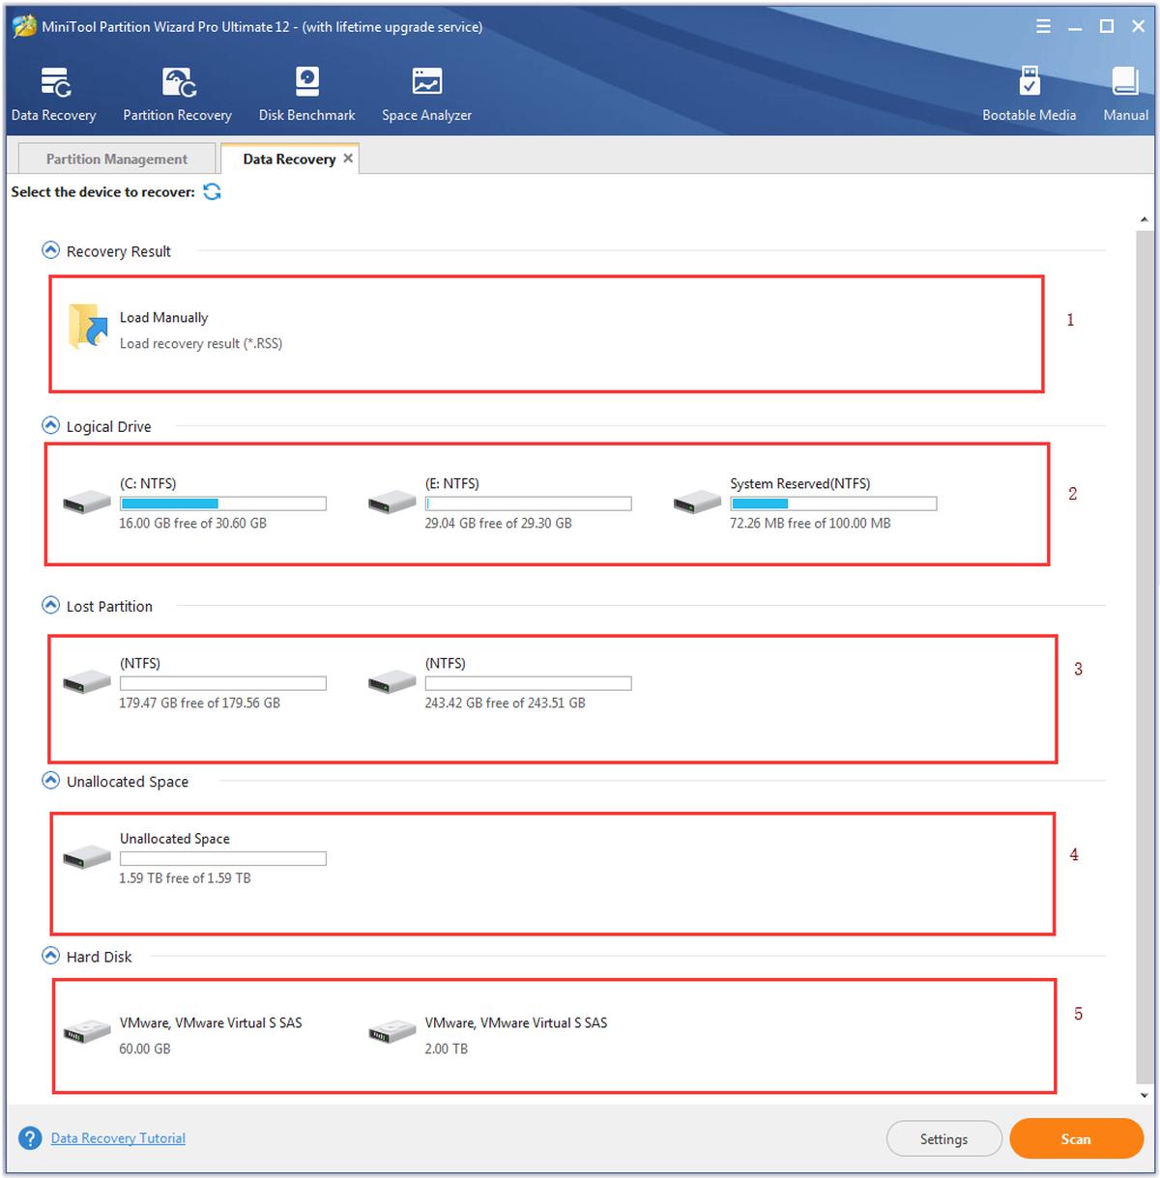The image size is (1160, 1178).
Task: Collapse the Unallocated Space section
Action: (x=51, y=780)
